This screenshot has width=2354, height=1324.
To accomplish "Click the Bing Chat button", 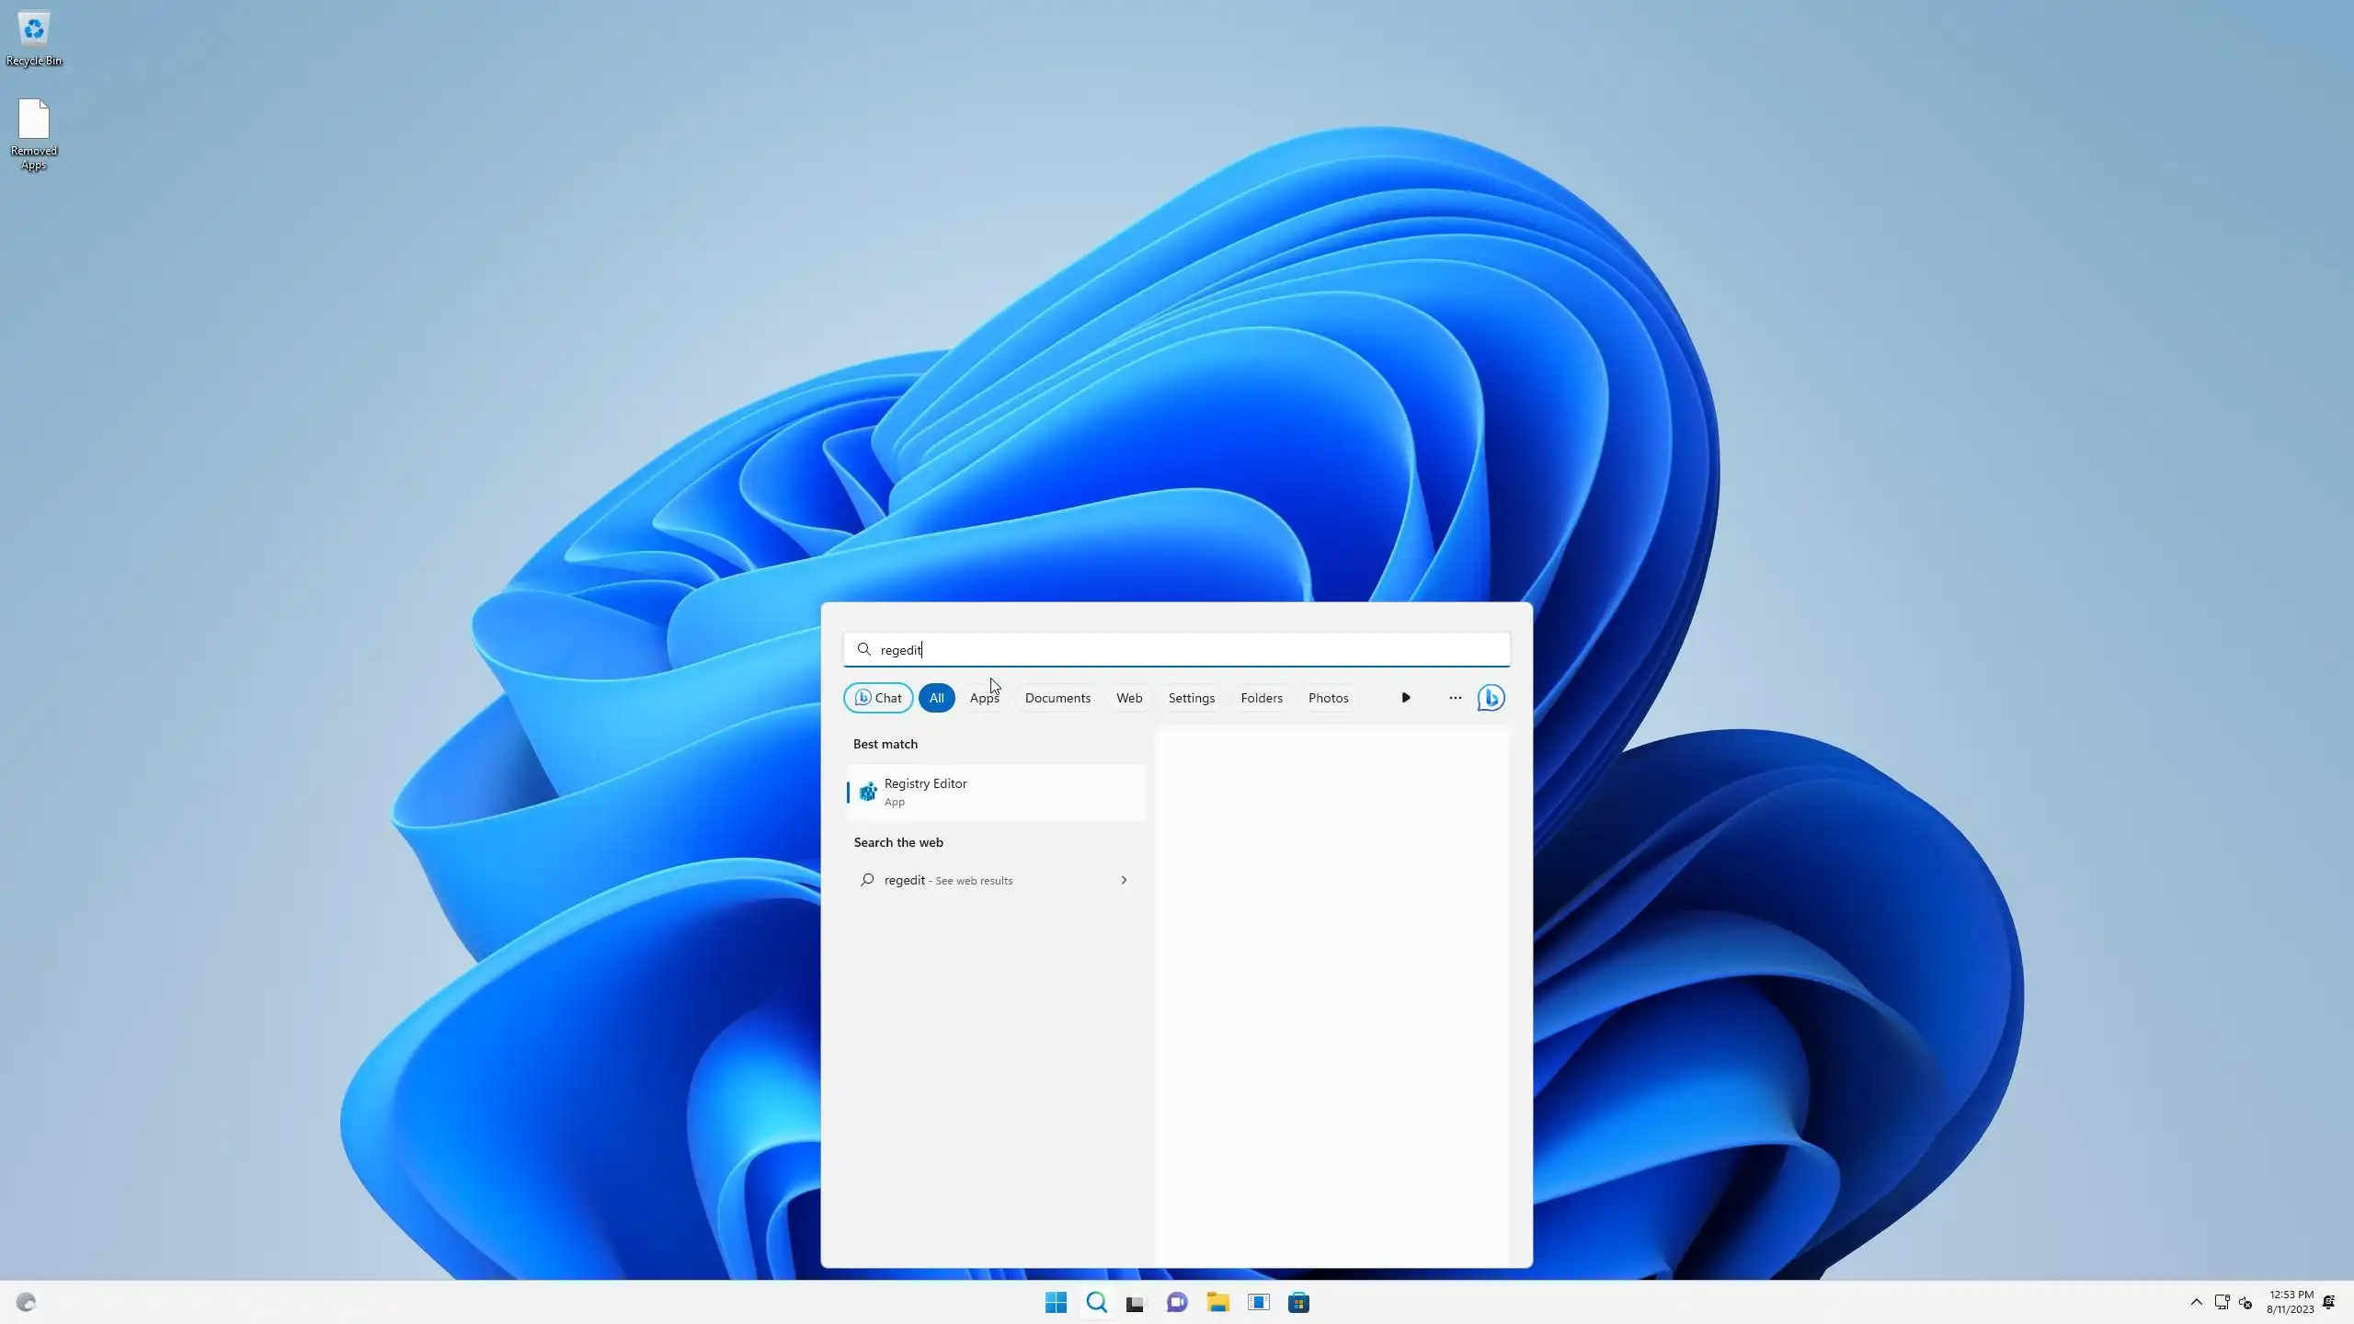I will tap(878, 698).
